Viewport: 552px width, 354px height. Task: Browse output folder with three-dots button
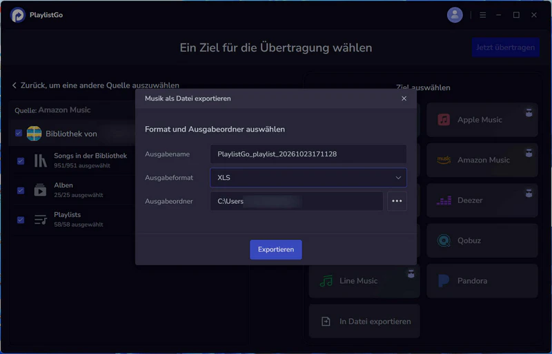coord(397,201)
